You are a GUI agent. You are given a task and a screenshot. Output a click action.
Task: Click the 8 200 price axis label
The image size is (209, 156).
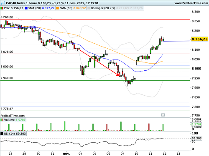[196, 31]
